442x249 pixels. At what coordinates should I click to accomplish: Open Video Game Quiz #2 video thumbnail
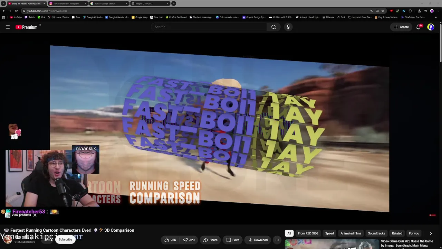click(x=331, y=244)
